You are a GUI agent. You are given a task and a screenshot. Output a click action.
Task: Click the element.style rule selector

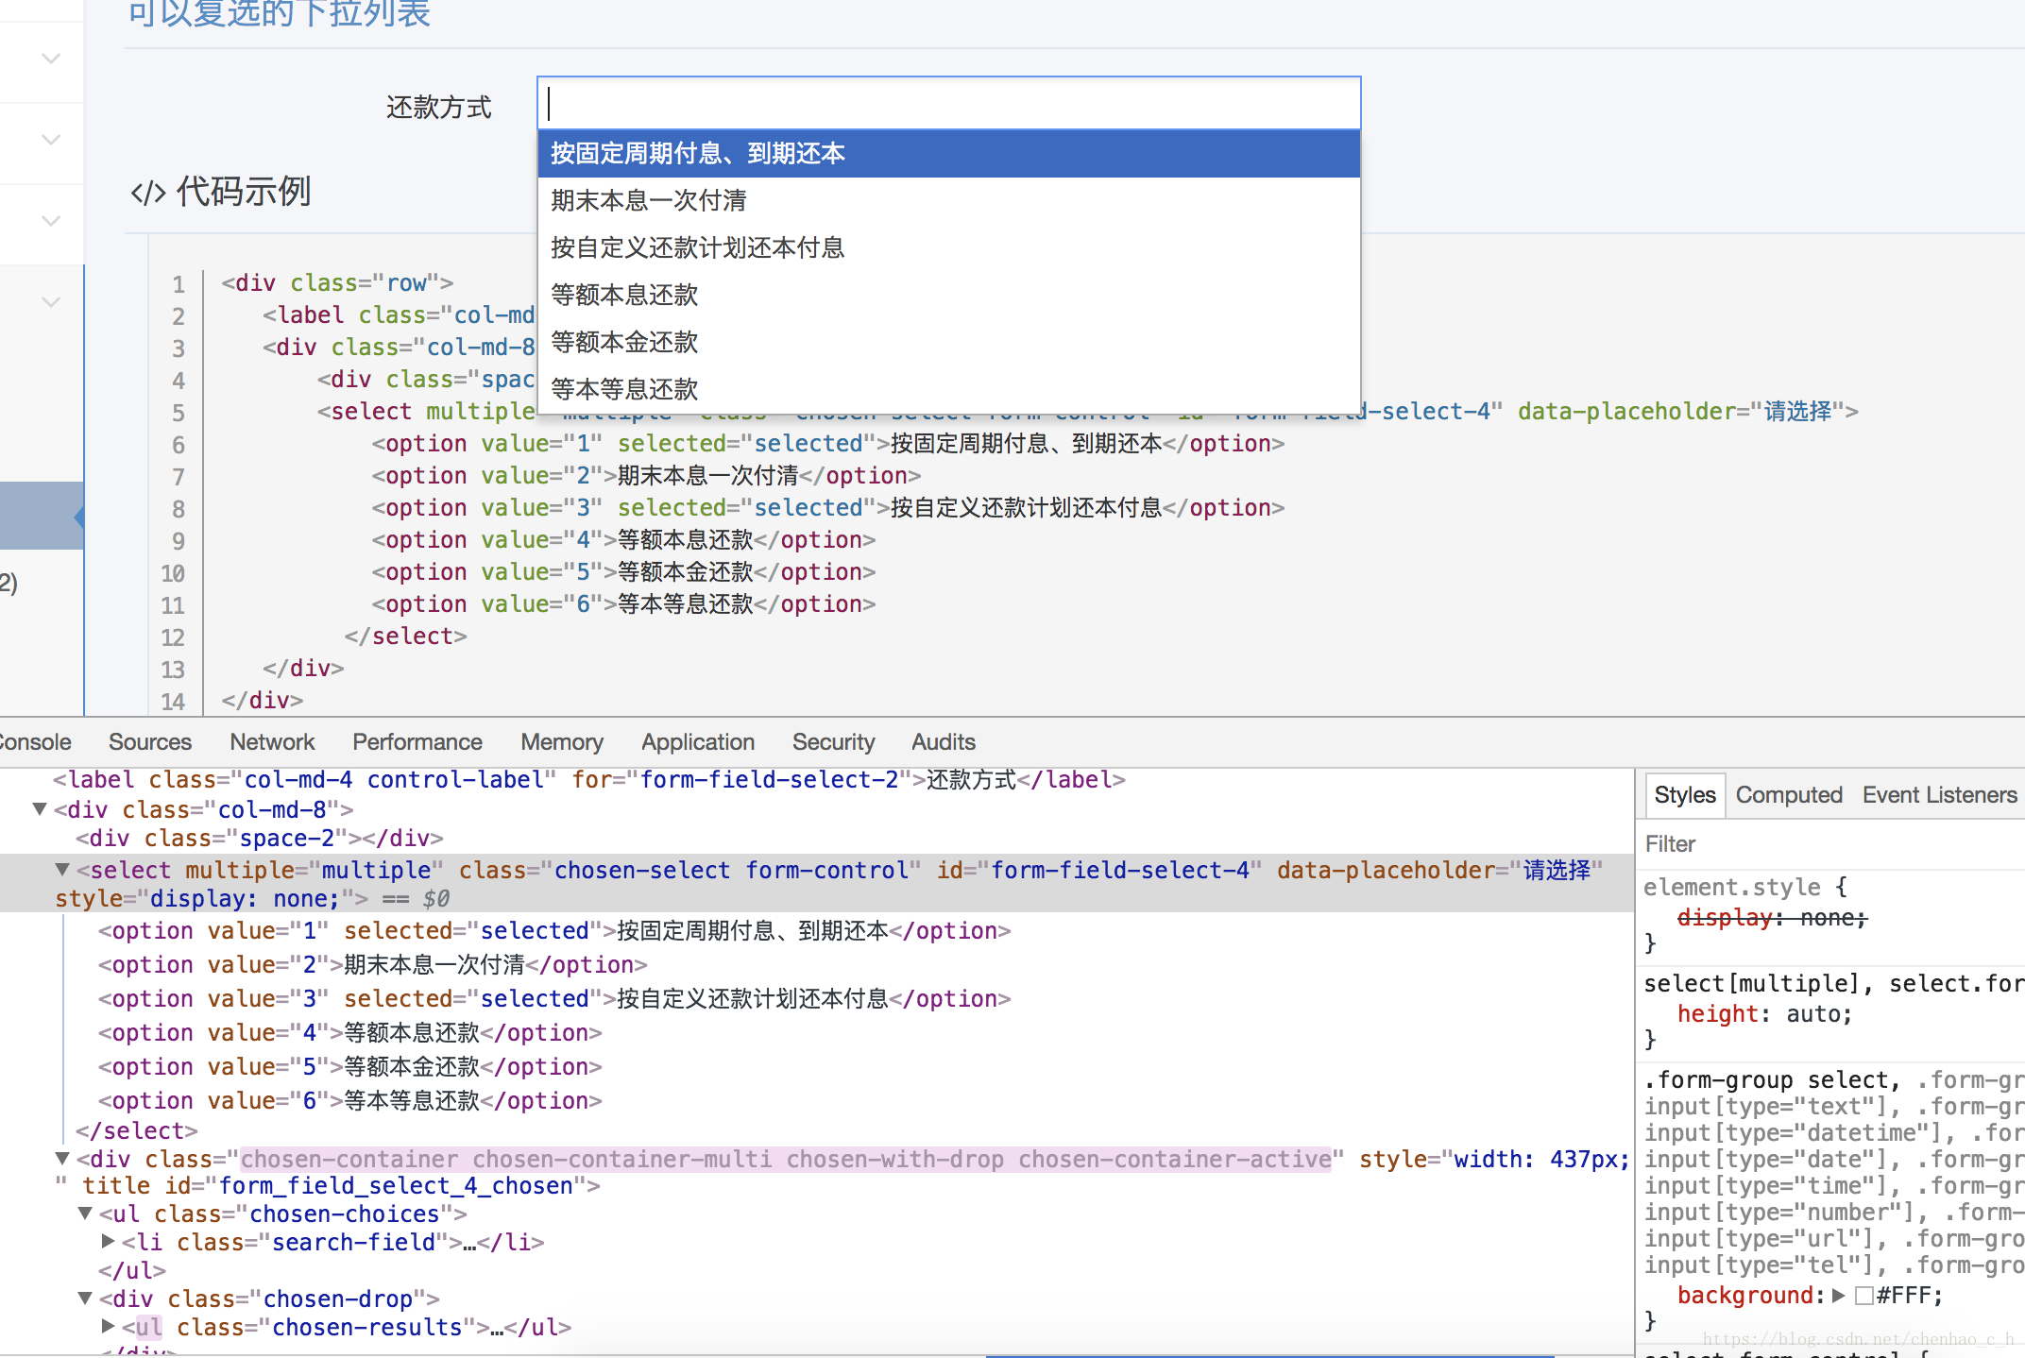(x=1732, y=888)
